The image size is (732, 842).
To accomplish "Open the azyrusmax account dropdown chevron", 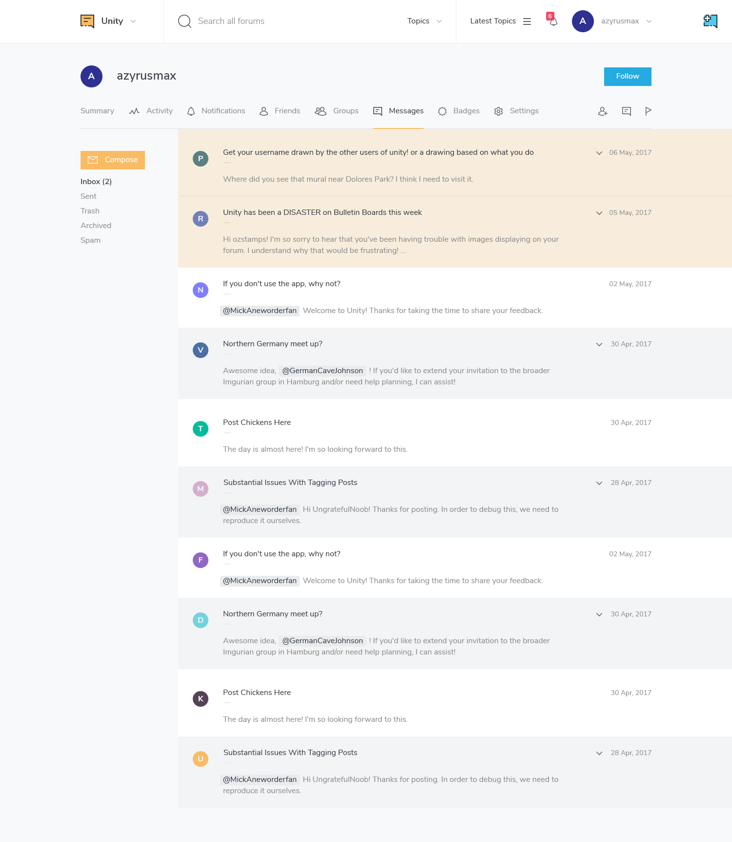I will (x=649, y=21).
